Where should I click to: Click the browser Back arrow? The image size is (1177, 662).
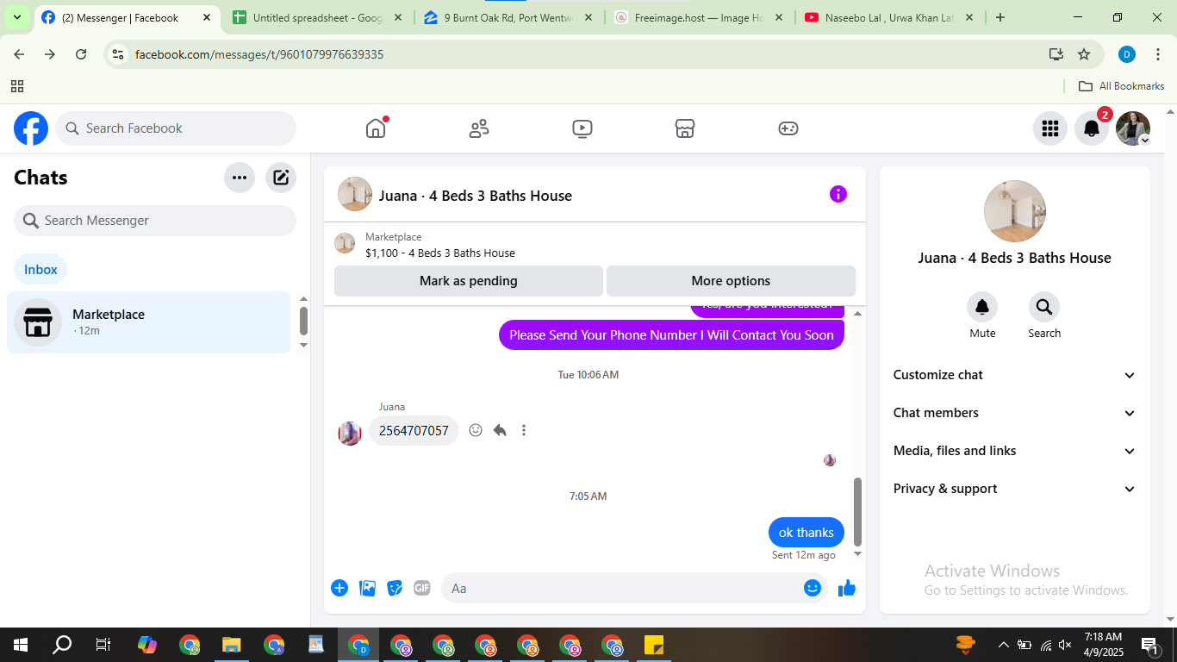(19, 54)
